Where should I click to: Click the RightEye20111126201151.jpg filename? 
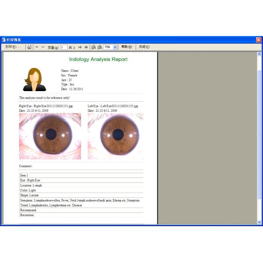coord(53,106)
